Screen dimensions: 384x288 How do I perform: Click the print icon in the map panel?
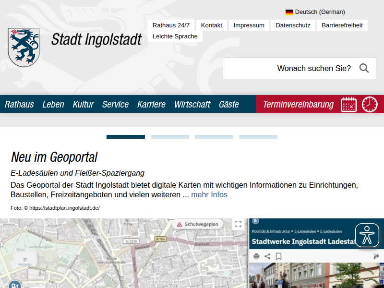(256, 256)
